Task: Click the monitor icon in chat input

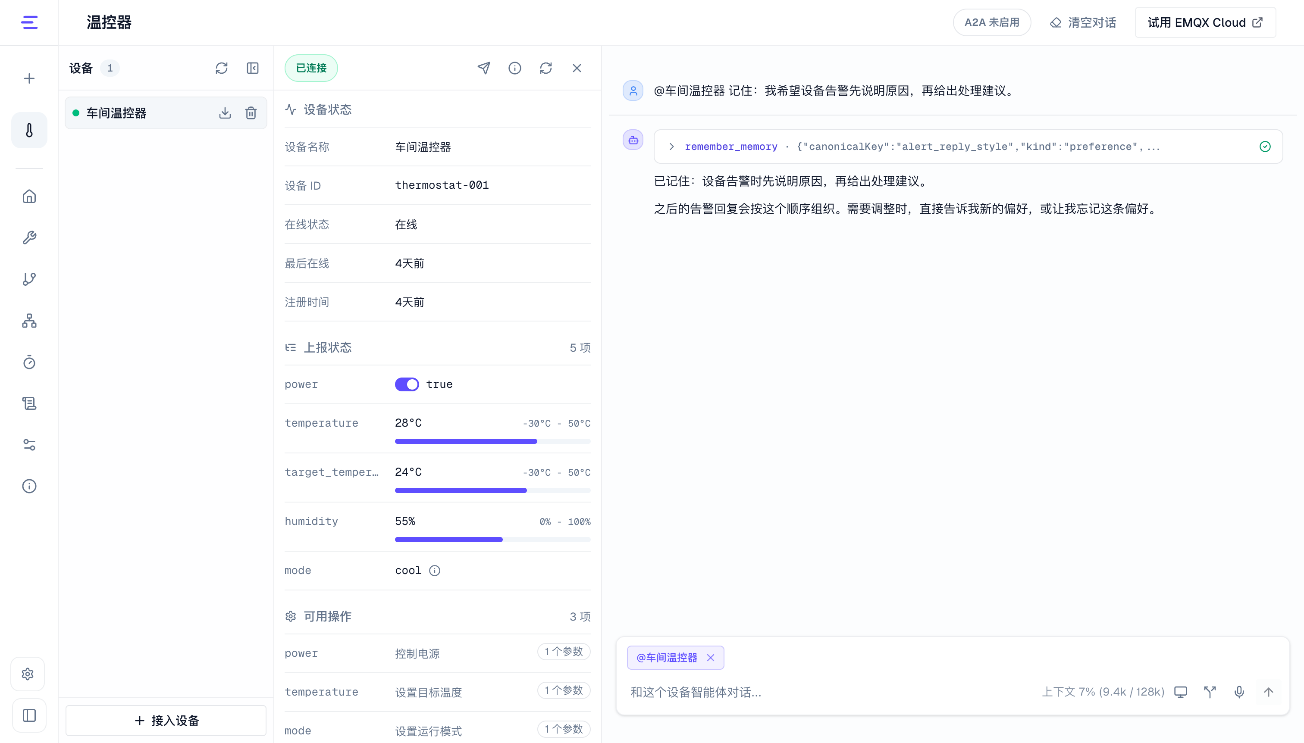Action: point(1180,692)
